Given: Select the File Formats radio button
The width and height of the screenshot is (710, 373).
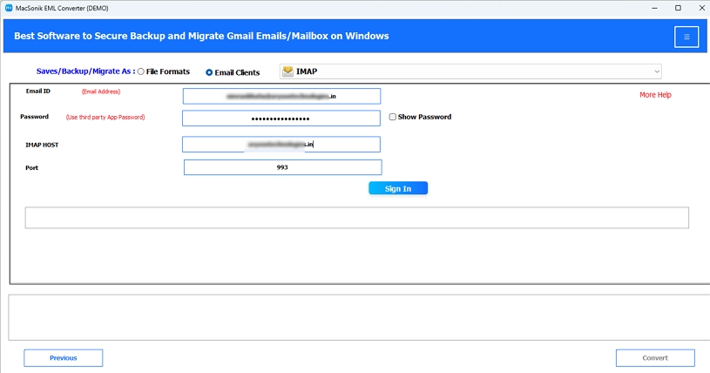Looking at the screenshot, I should point(141,71).
